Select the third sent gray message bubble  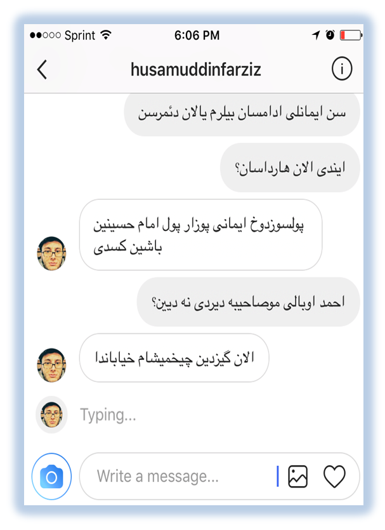pyautogui.click(x=249, y=302)
